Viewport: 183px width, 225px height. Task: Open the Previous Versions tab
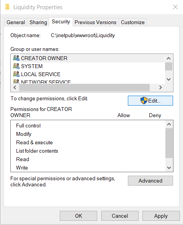pyautogui.click(x=95, y=22)
